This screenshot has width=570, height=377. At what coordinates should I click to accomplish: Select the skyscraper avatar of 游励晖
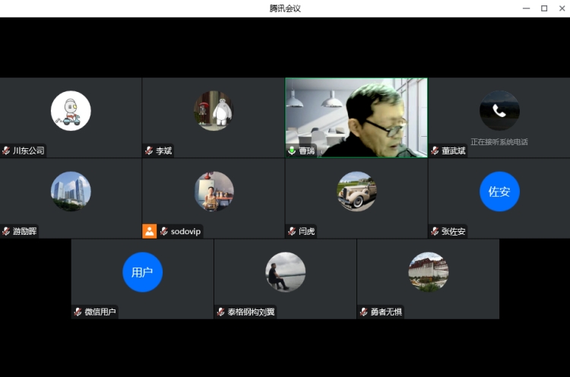[x=71, y=192]
